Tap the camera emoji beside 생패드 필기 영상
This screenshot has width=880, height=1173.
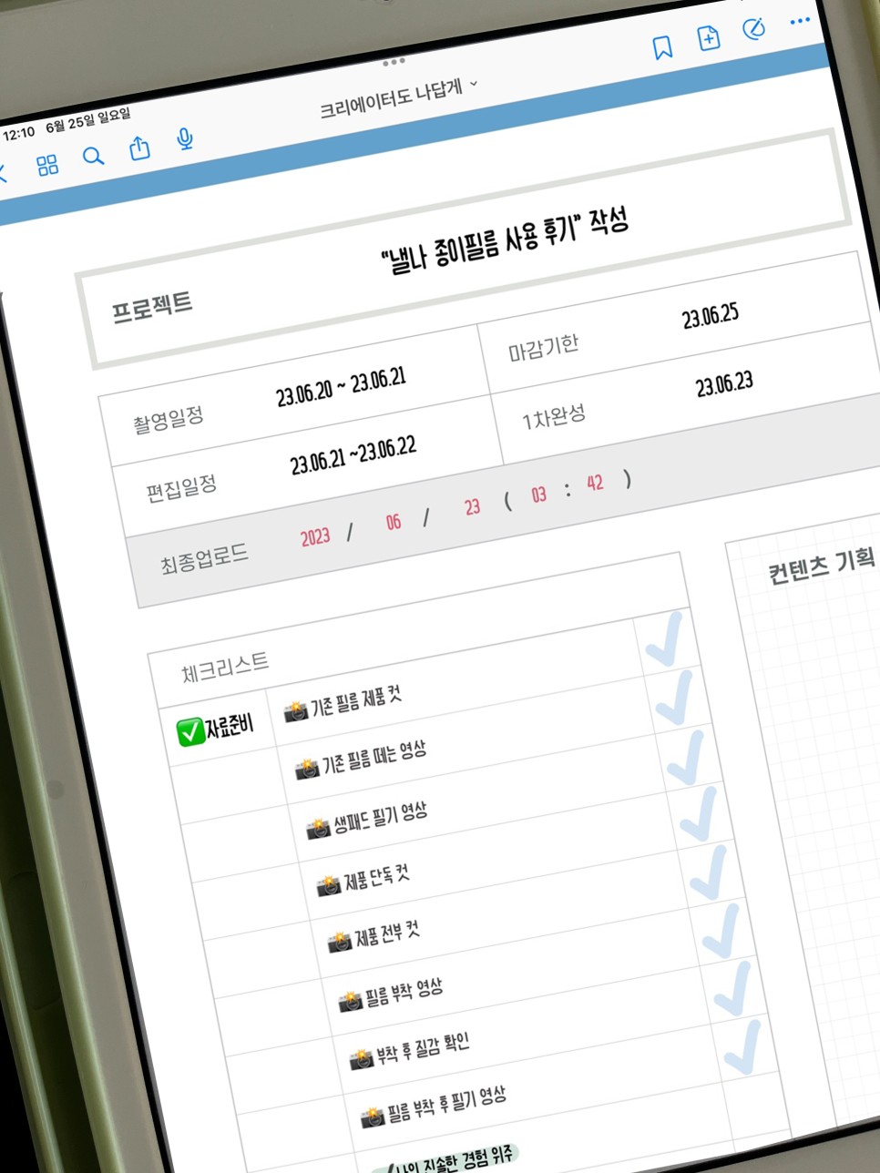click(x=318, y=829)
